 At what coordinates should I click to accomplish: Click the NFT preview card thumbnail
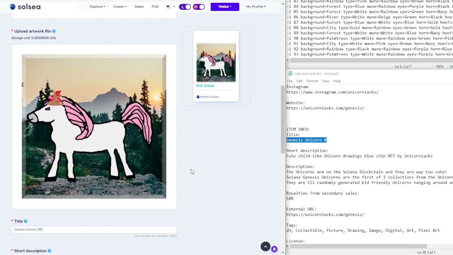[216, 62]
